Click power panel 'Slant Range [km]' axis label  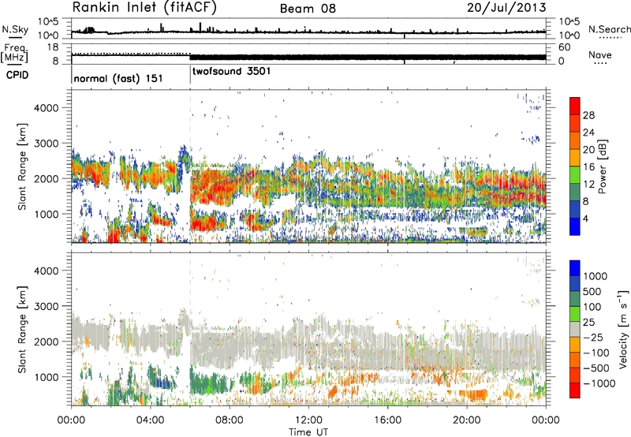(x=22, y=166)
